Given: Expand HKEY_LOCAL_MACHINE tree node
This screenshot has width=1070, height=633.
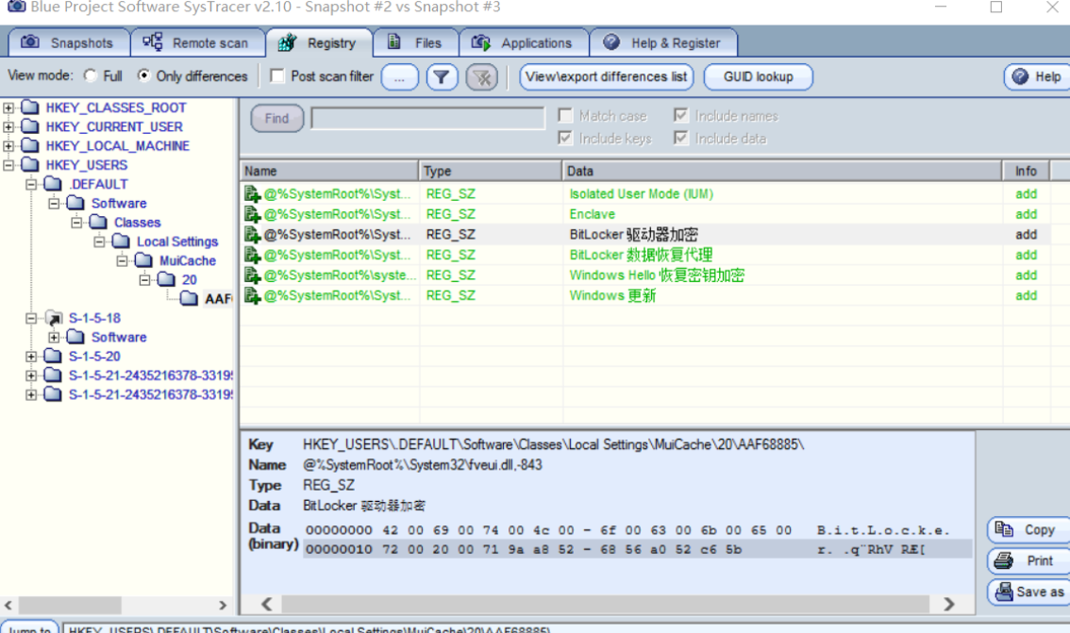Looking at the screenshot, I should [x=8, y=146].
